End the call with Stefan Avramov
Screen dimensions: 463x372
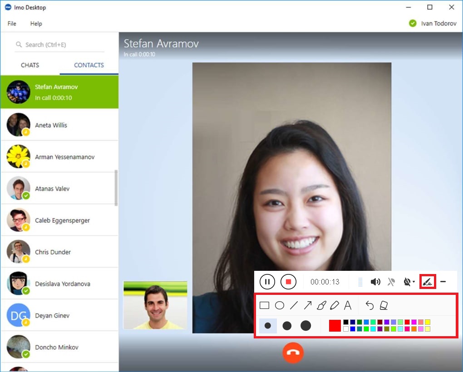click(x=293, y=352)
